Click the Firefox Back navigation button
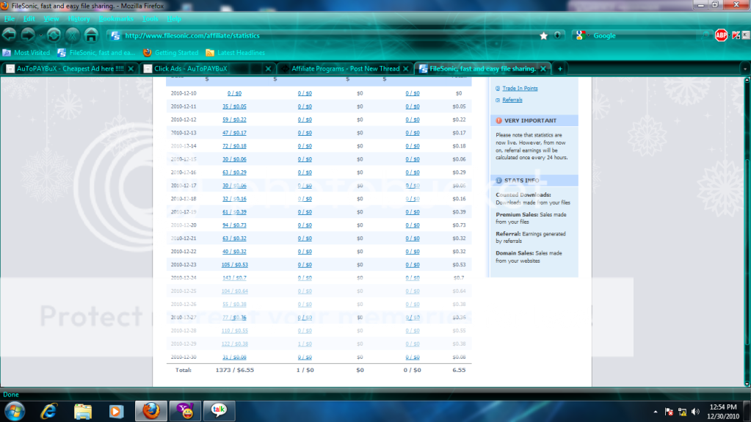The image size is (751, 422). click(x=9, y=35)
